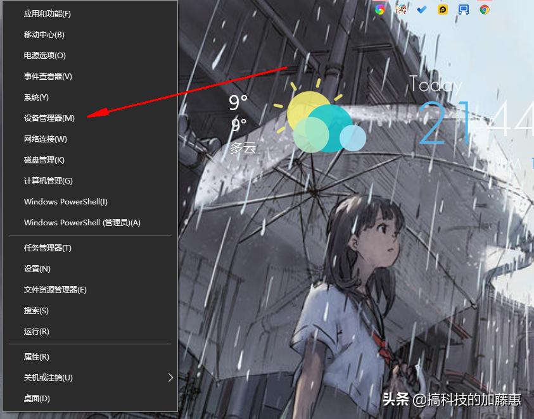Viewport: 534px width, 419px height.
Task: Expand 关机或注销(U) submenu arrow
Action: [x=170, y=377]
